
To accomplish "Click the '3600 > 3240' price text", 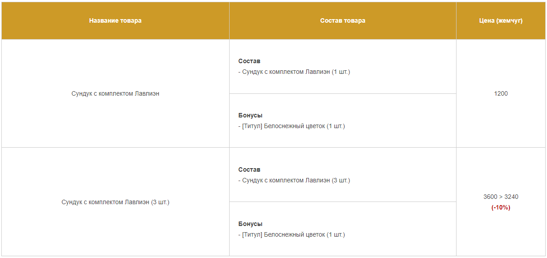I will click(x=501, y=197).
